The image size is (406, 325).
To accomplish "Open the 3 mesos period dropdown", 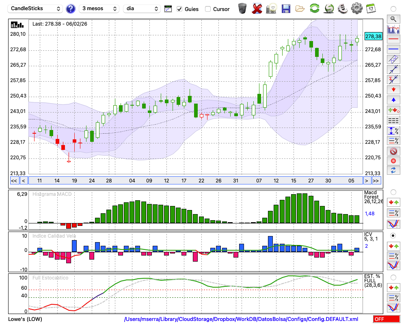I will point(99,9).
